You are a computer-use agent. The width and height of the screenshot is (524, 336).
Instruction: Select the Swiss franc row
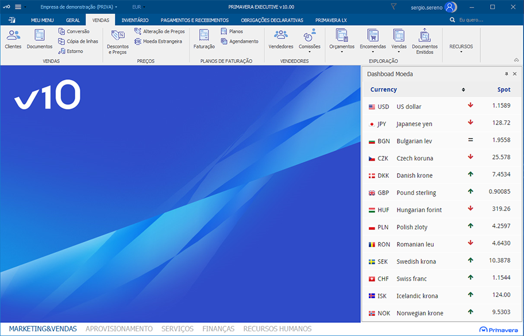click(442, 279)
